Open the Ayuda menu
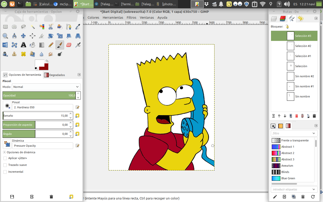 (x=162, y=17)
